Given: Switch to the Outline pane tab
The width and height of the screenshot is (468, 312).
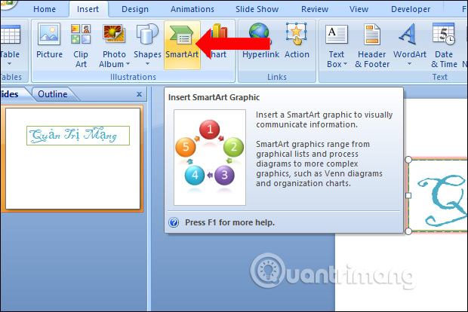Looking at the screenshot, I should point(53,94).
